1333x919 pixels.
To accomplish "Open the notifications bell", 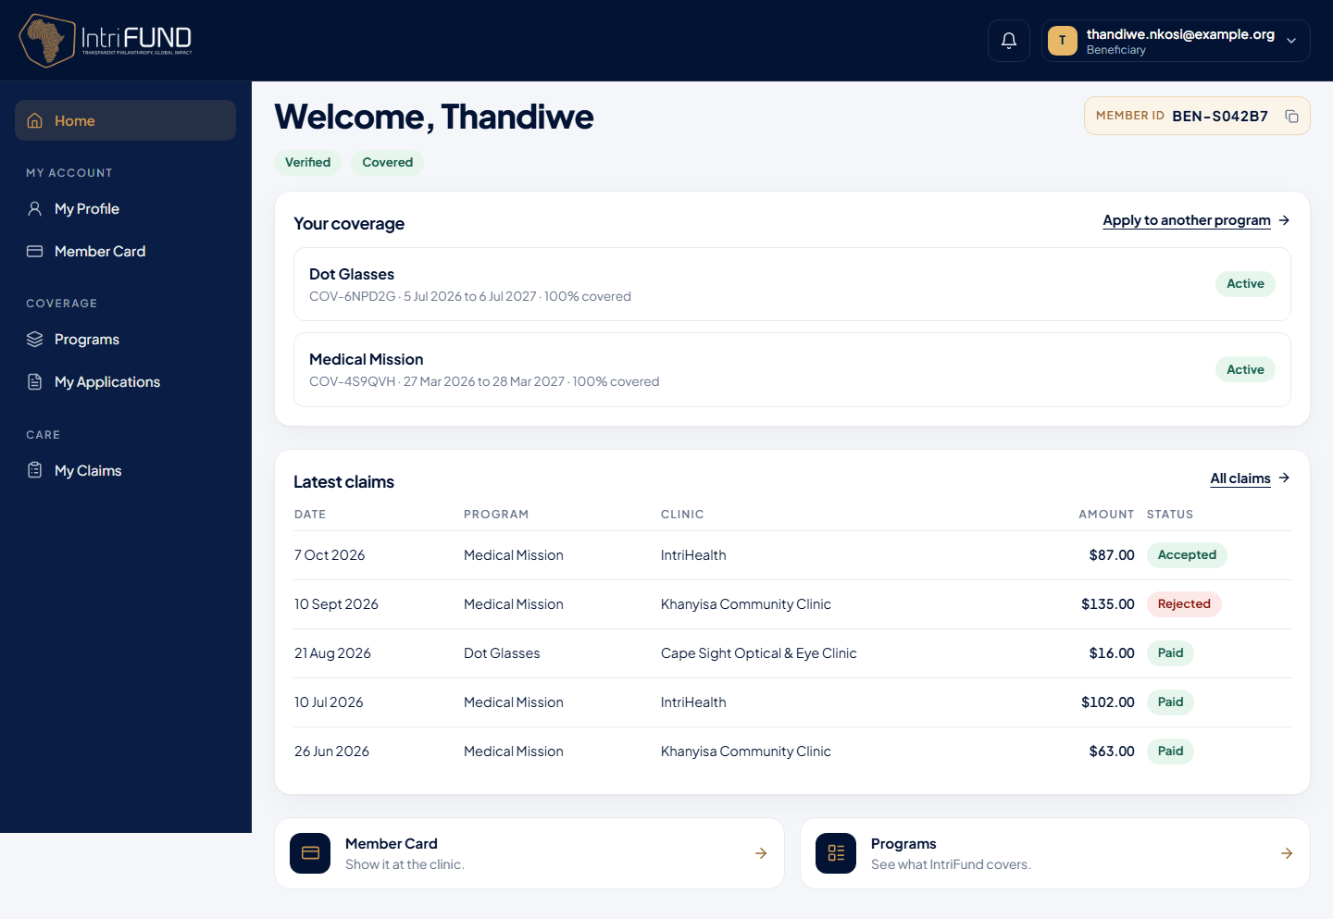I will coord(1009,41).
